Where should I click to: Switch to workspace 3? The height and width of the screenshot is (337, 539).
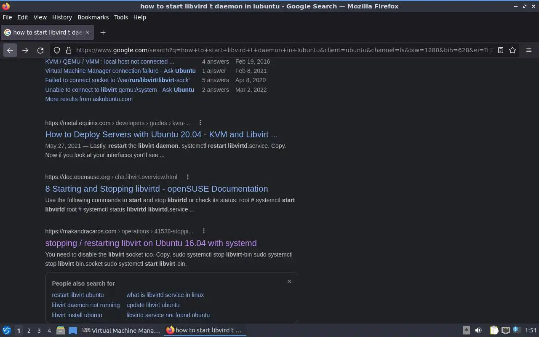click(x=39, y=331)
